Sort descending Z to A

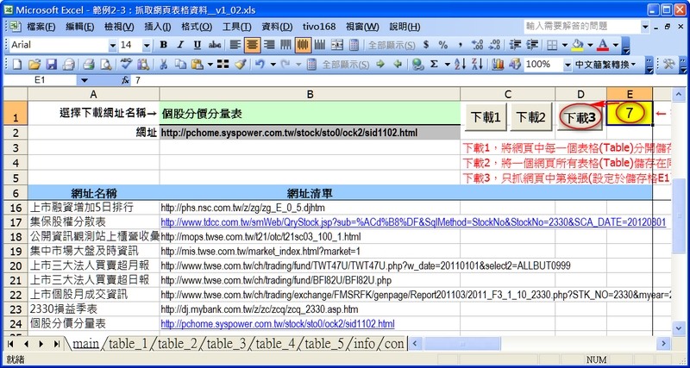point(477,65)
